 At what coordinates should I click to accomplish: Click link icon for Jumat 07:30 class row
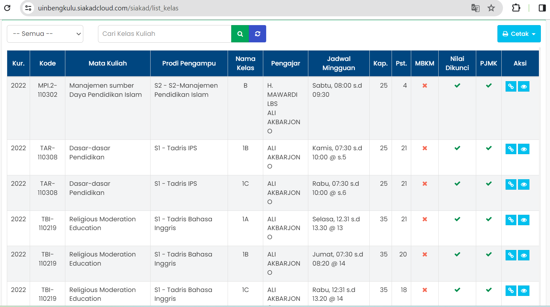click(511, 255)
